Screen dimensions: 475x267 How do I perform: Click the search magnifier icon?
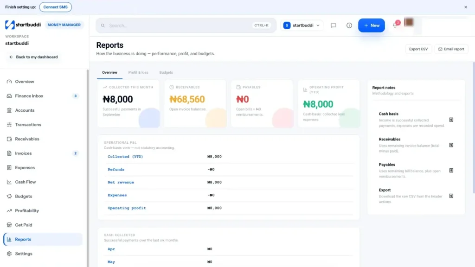103,25
